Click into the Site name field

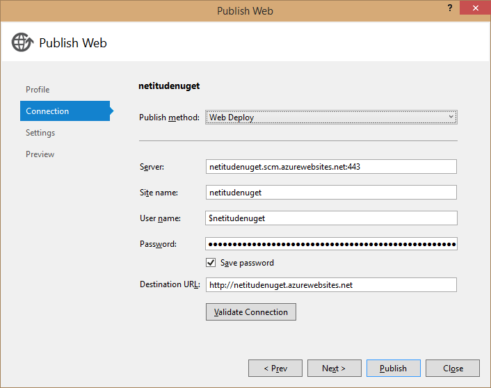[x=331, y=193]
